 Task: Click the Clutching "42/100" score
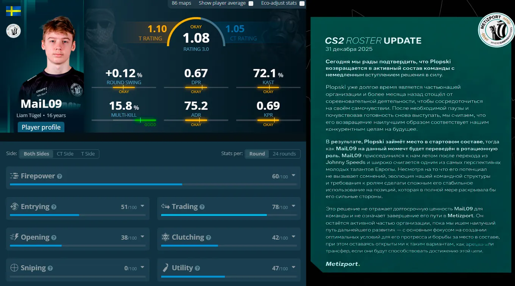tap(280, 238)
